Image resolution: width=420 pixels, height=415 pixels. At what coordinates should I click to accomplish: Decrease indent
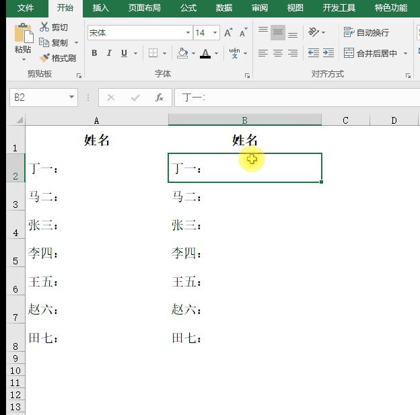click(x=314, y=53)
